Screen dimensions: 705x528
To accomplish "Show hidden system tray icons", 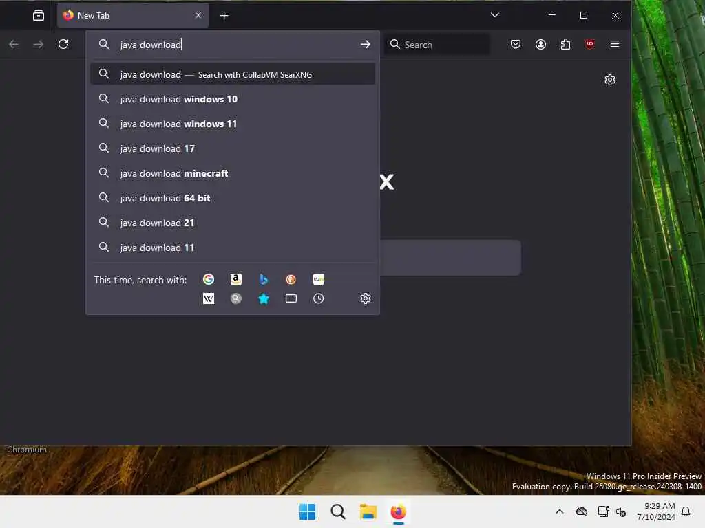I will pos(560,511).
